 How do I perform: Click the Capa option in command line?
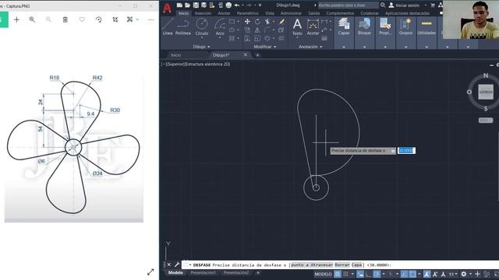pyautogui.click(x=357, y=264)
